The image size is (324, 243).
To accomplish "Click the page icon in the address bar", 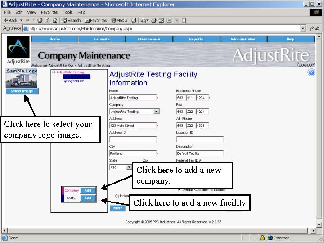I will click(26, 28).
